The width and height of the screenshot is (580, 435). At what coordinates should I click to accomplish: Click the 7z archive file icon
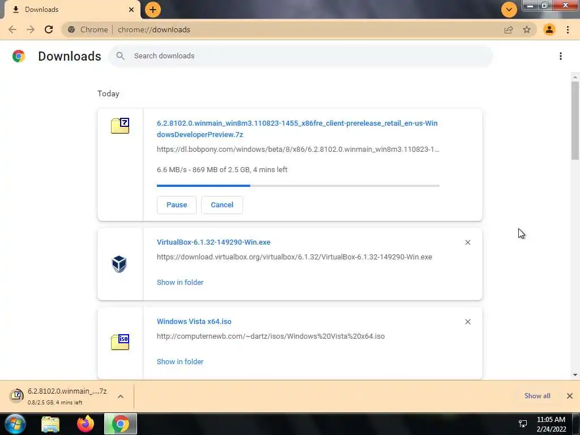click(x=120, y=126)
